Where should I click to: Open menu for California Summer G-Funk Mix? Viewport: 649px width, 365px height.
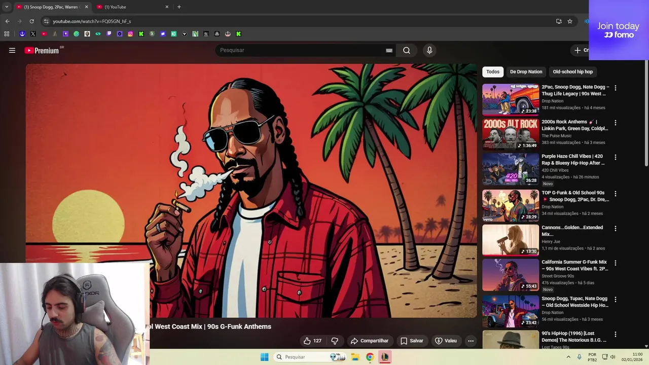pos(616,263)
